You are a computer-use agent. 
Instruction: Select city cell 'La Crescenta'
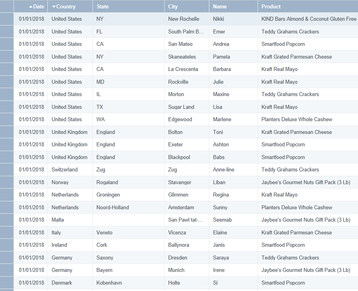tap(187, 69)
